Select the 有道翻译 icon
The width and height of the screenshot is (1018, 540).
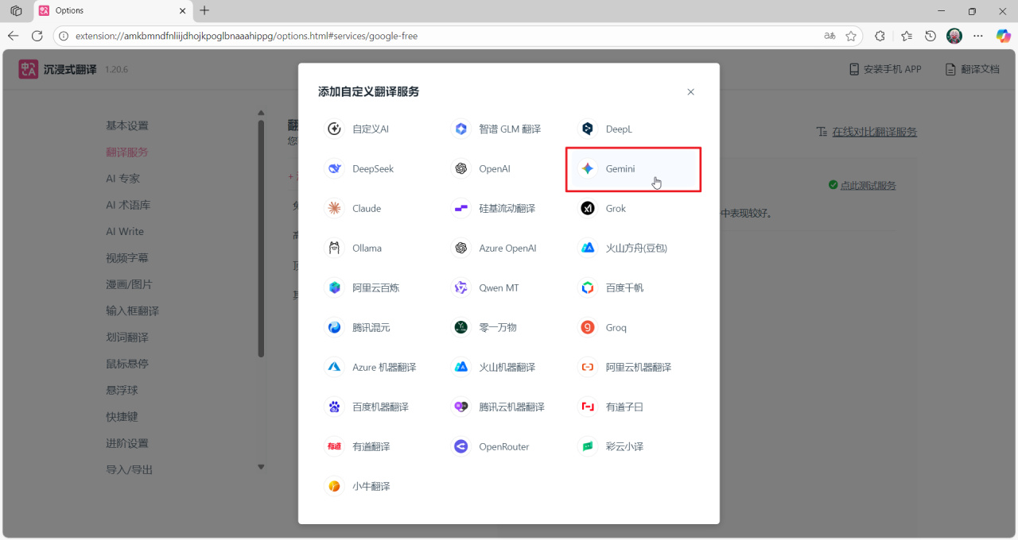335,446
